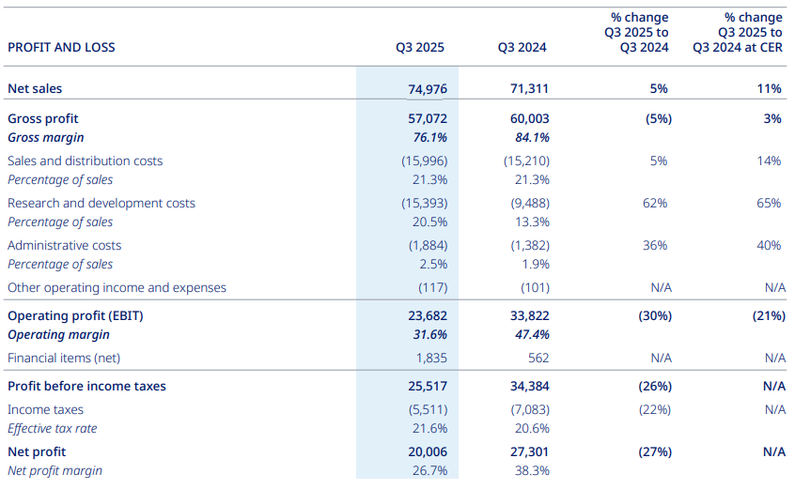
Task: Click the (22%) income taxes change
Action: (x=655, y=409)
